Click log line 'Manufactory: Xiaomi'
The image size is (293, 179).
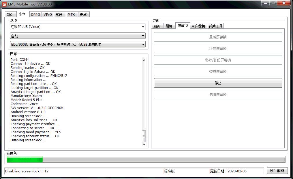click(x=27, y=96)
